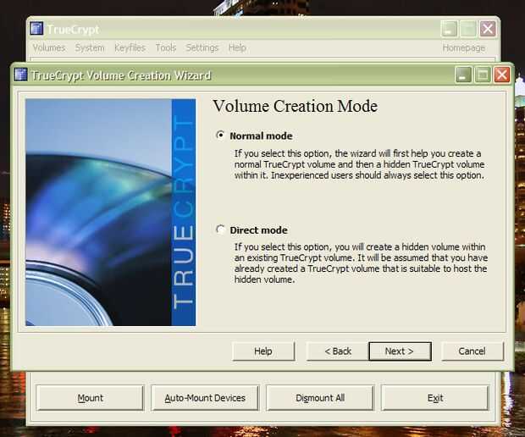Click the Normal mode label text
This screenshot has height=437, width=525.
tap(261, 136)
